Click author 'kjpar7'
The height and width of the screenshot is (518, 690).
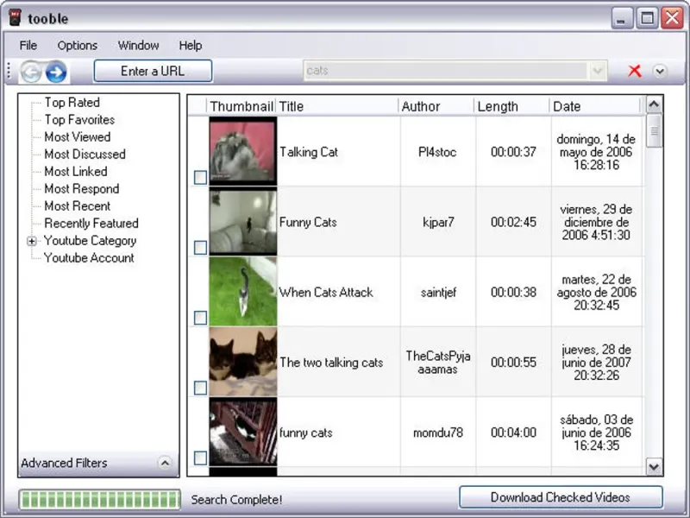[438, 222]
